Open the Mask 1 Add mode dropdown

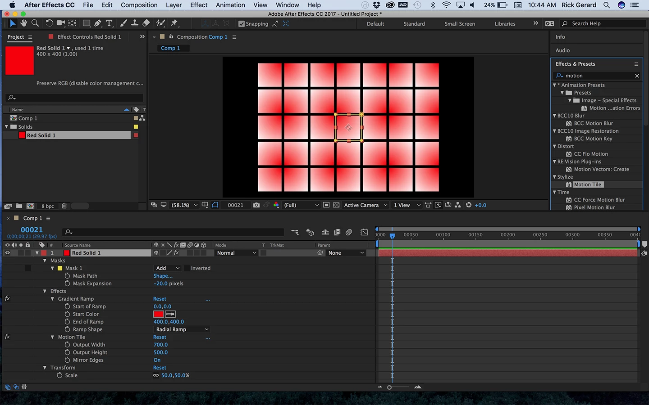(x=168, y=268)
